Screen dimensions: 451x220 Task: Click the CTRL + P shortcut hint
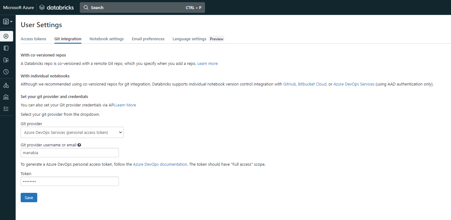point(193,8)
